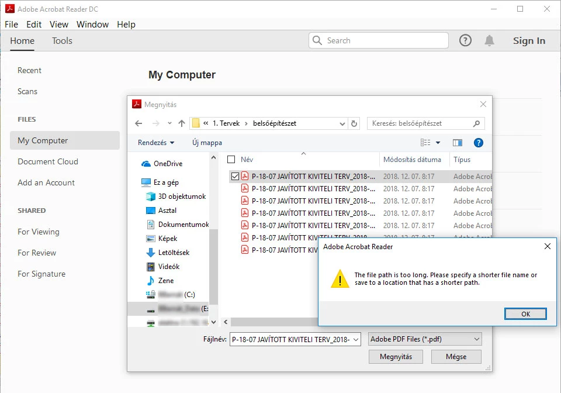The height and width of the screenshot is (393, 561).
Task: Open the blue help icon in dialog
Action: 479,143
